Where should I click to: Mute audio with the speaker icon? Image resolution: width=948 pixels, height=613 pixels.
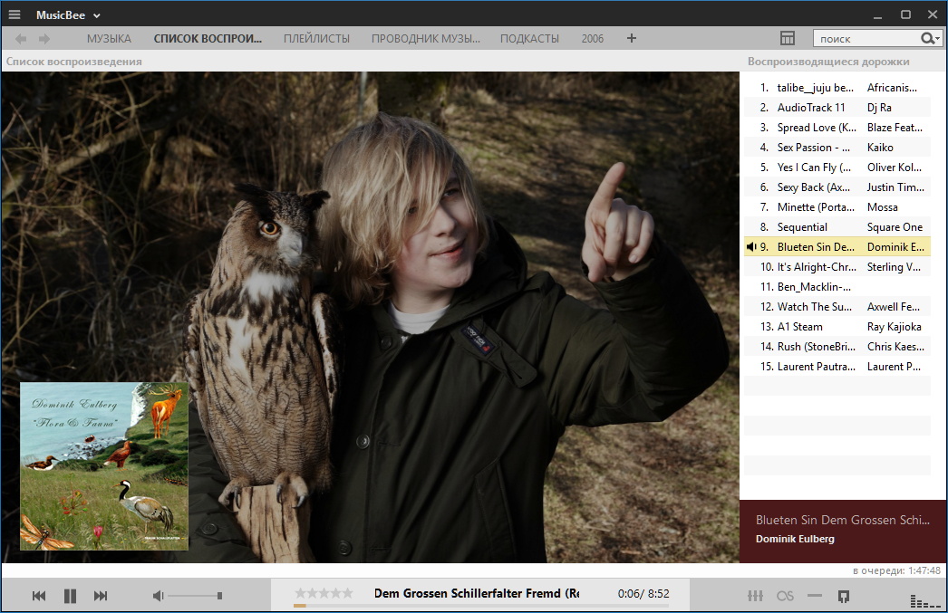(x=158, y=596)
